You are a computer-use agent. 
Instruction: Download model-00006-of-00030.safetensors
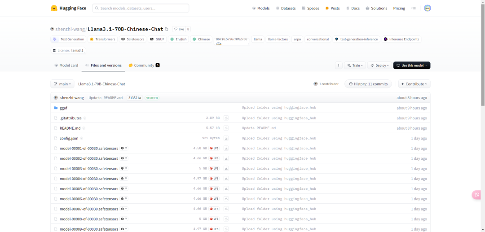click(226, 199)
